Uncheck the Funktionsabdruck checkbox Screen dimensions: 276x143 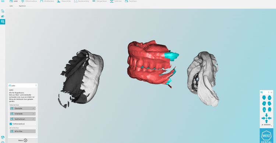point(11,124)
